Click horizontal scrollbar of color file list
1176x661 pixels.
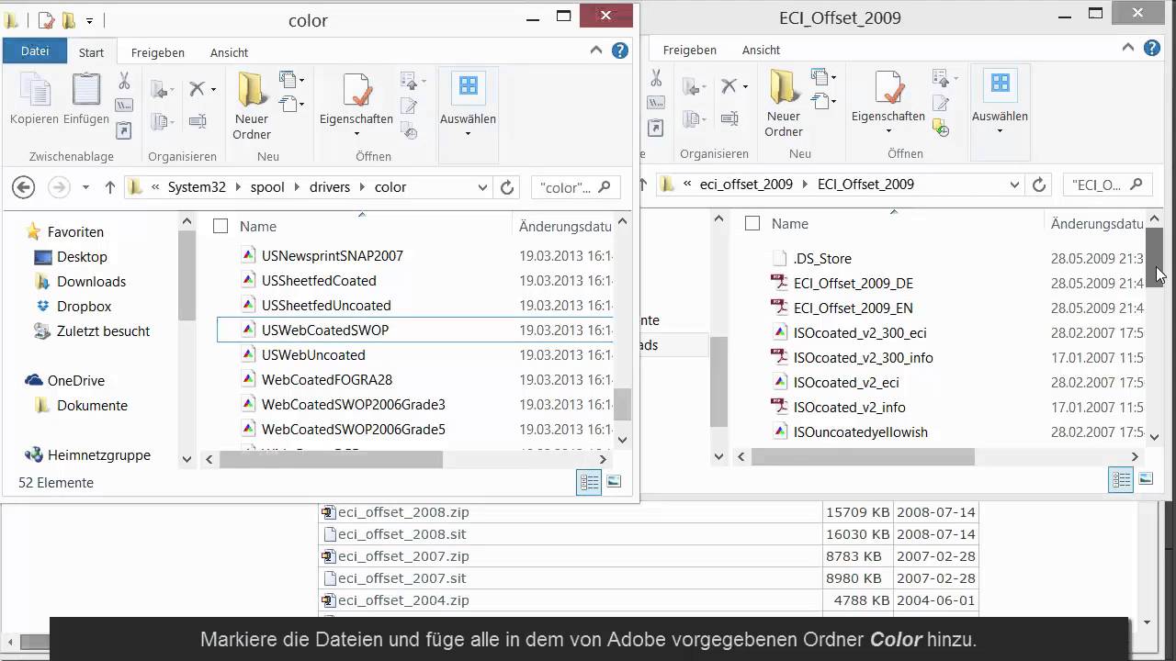pos(331,459)
